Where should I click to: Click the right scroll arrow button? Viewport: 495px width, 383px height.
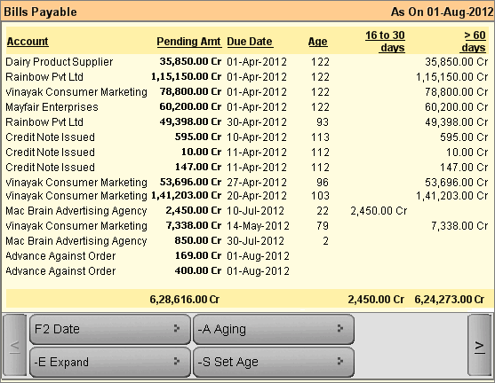479,345
